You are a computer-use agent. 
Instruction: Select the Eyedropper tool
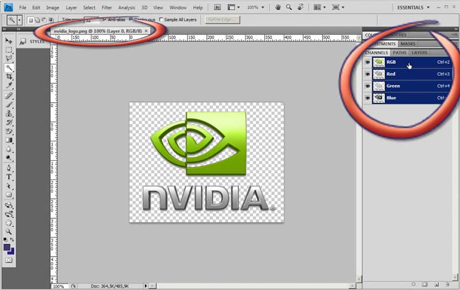point(9,85)
